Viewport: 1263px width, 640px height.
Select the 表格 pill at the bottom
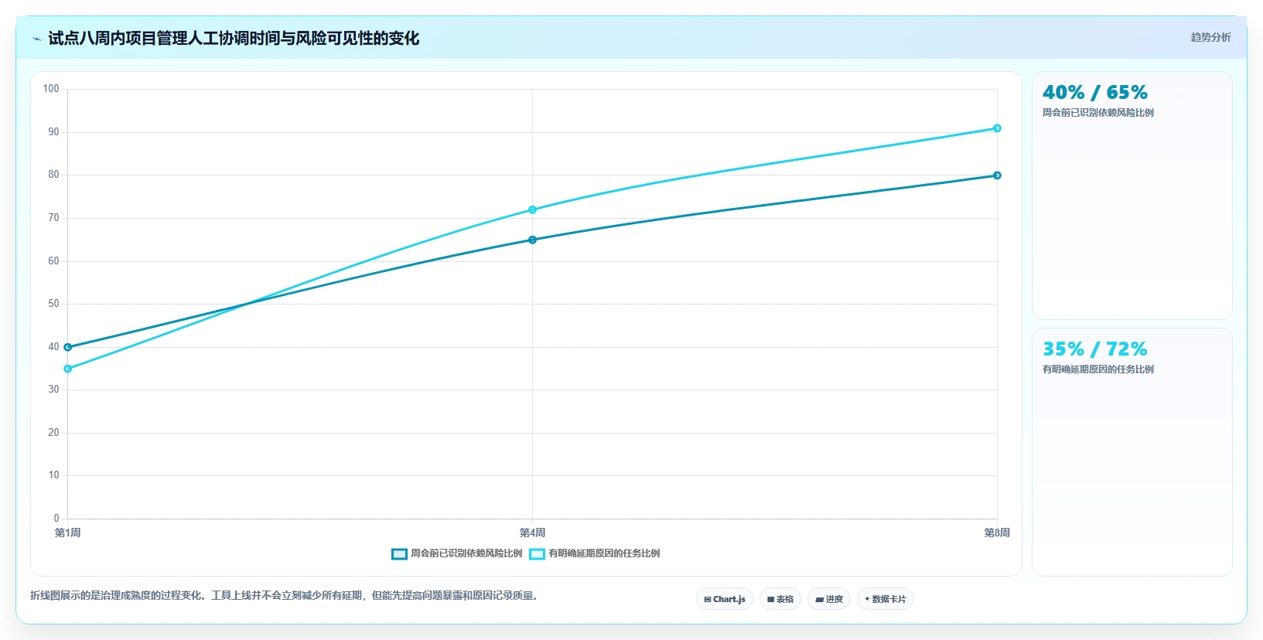[780, 599]
